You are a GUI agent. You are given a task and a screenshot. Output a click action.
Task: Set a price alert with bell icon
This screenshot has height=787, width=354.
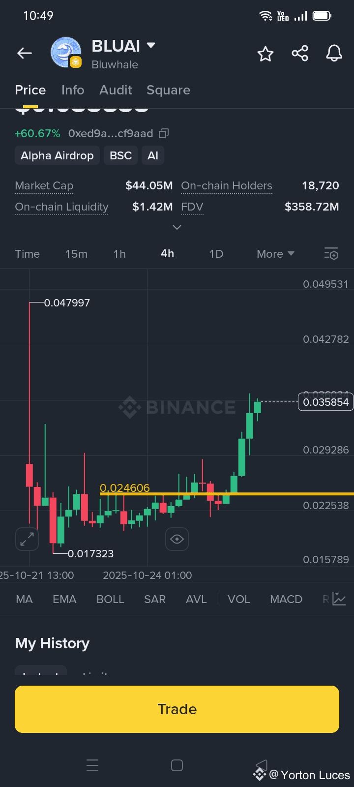(x=334, y=53)
